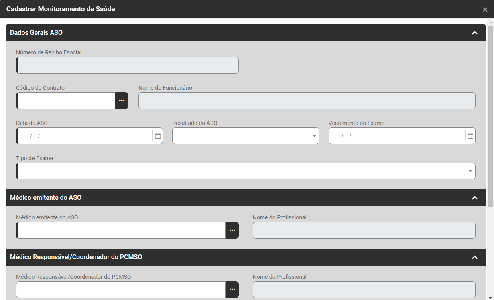This screenshot has height=300, width=494.
Task: Select Nome do Profissional field under PCMSO section
Action: (364, 290)
